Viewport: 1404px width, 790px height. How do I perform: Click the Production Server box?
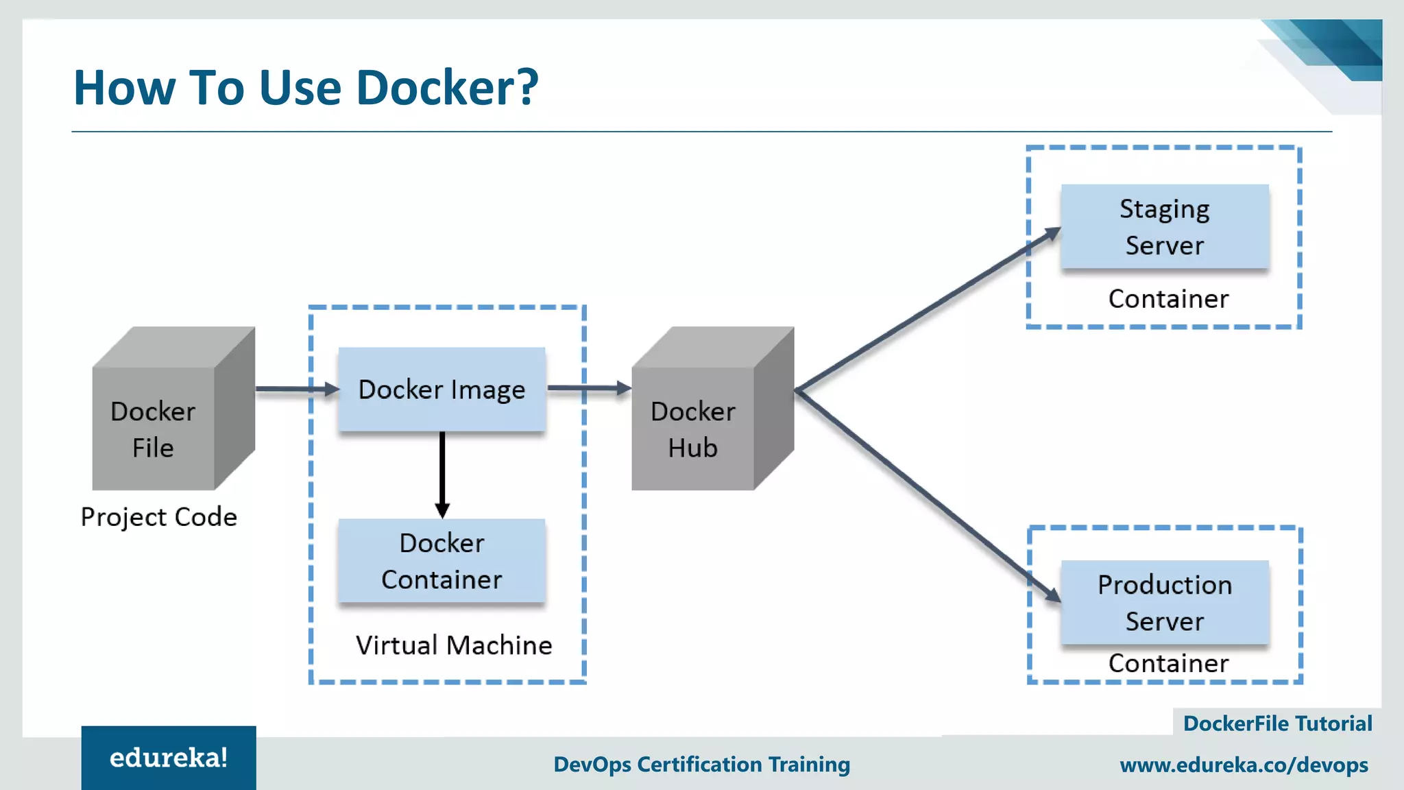pyautogui.click(x=1164, y=603)
